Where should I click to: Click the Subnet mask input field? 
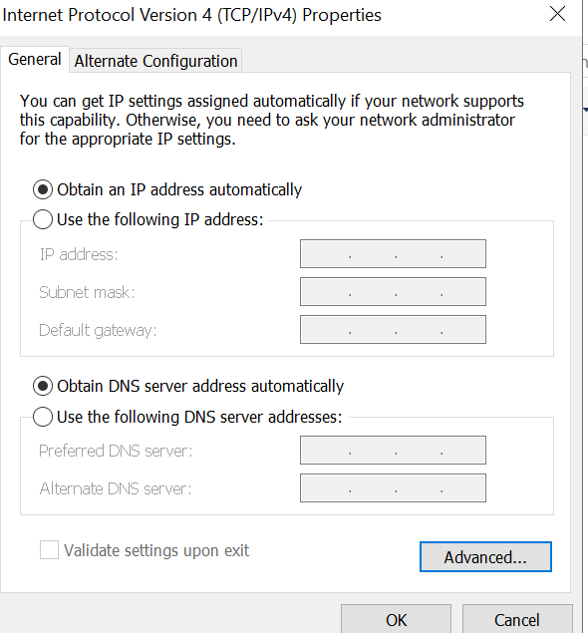393,291
